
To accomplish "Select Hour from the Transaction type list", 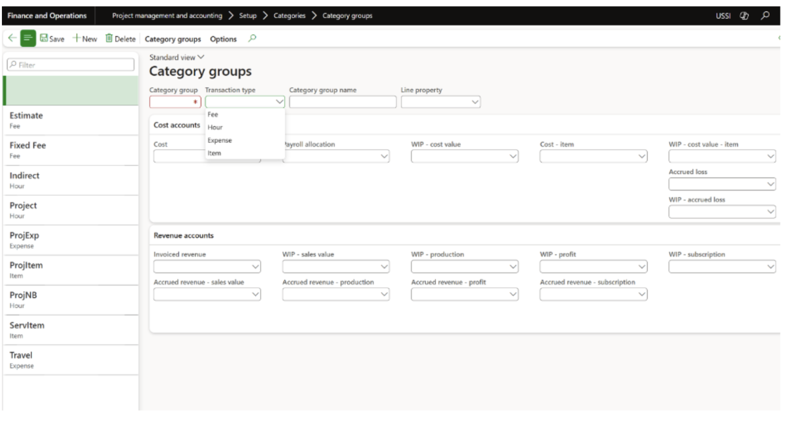I will click(215, 128).
